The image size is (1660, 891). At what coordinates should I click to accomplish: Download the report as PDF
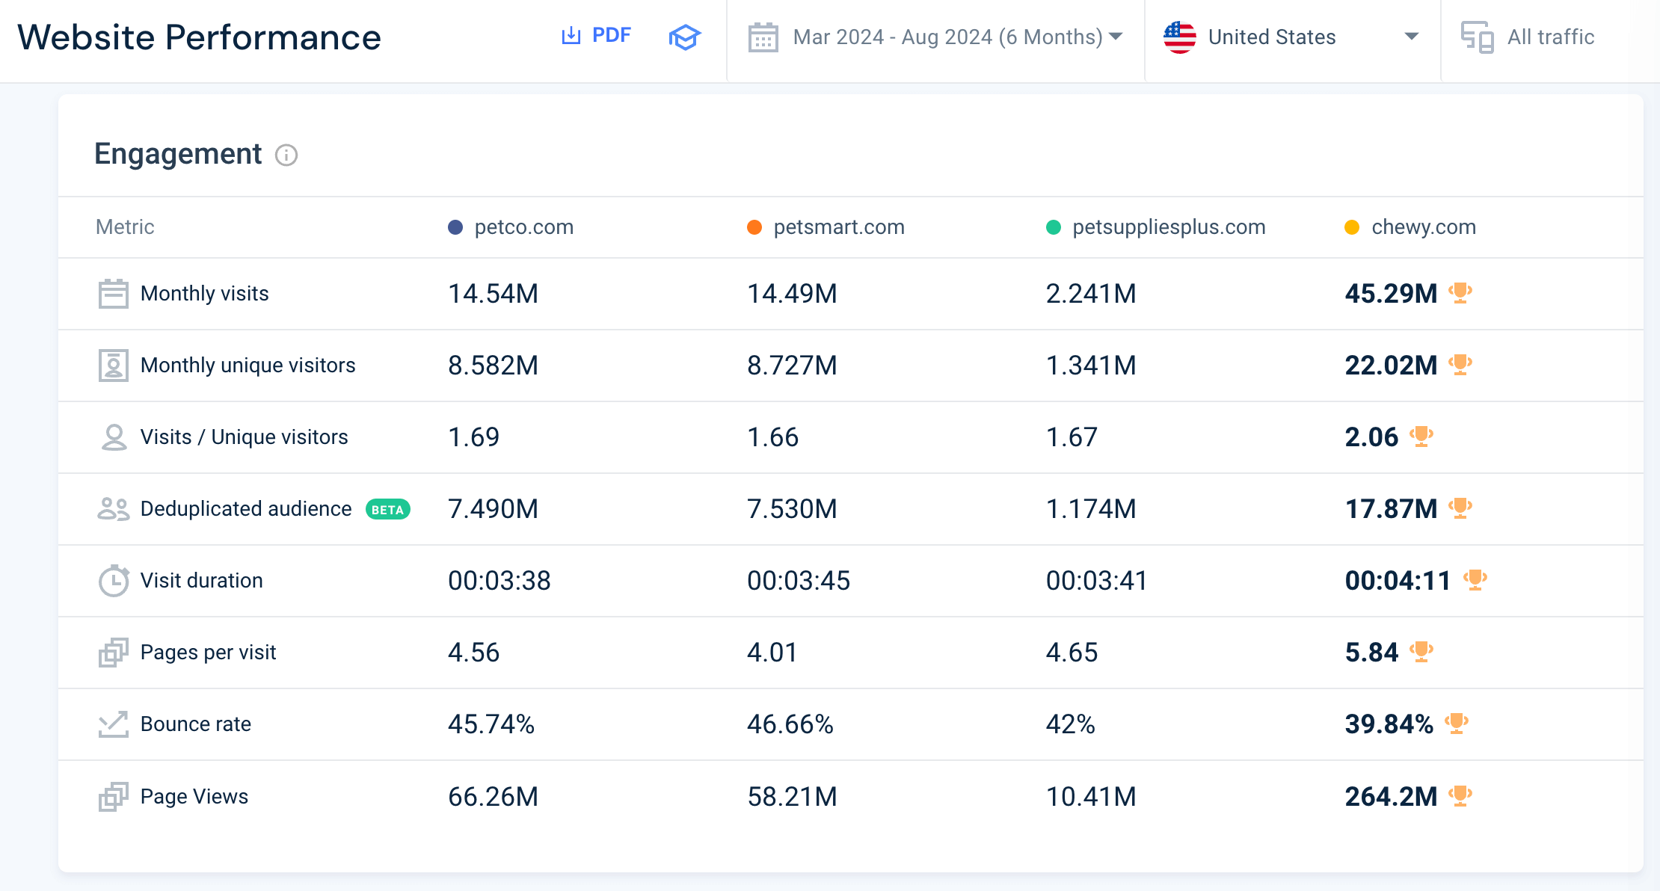(596, 35)
